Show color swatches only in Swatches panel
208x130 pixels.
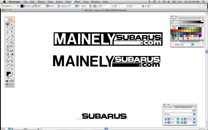coord(178,38)
